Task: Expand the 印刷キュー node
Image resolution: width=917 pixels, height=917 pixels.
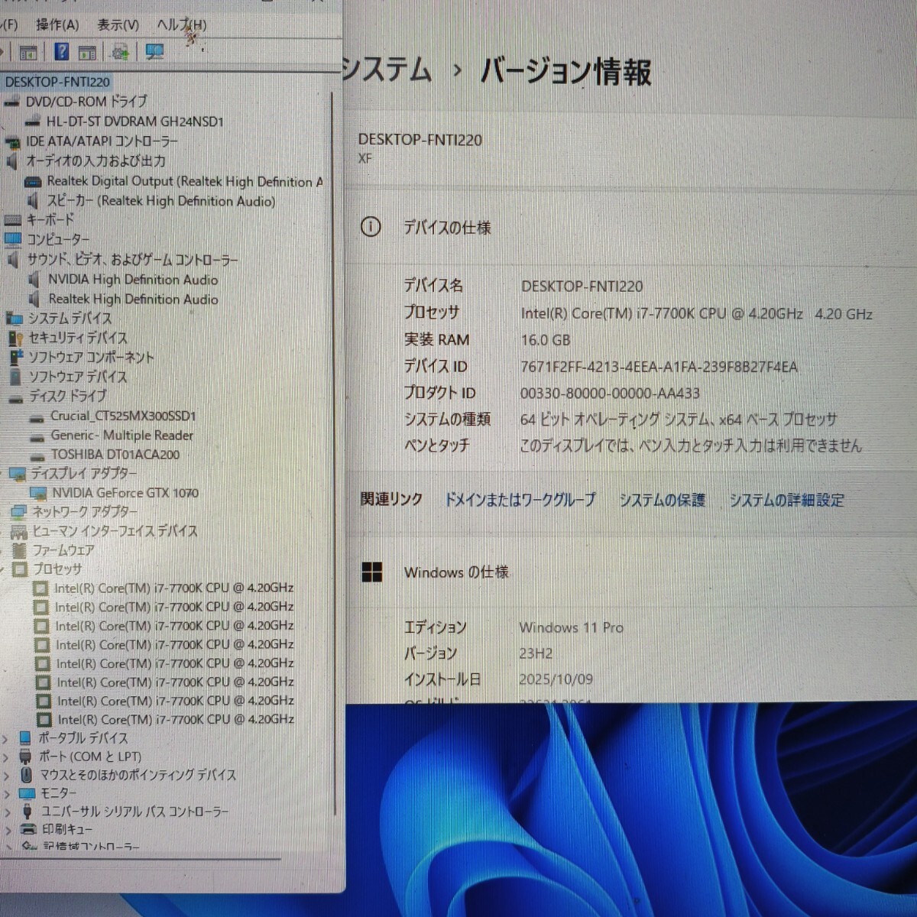Action: click(9, 830)
